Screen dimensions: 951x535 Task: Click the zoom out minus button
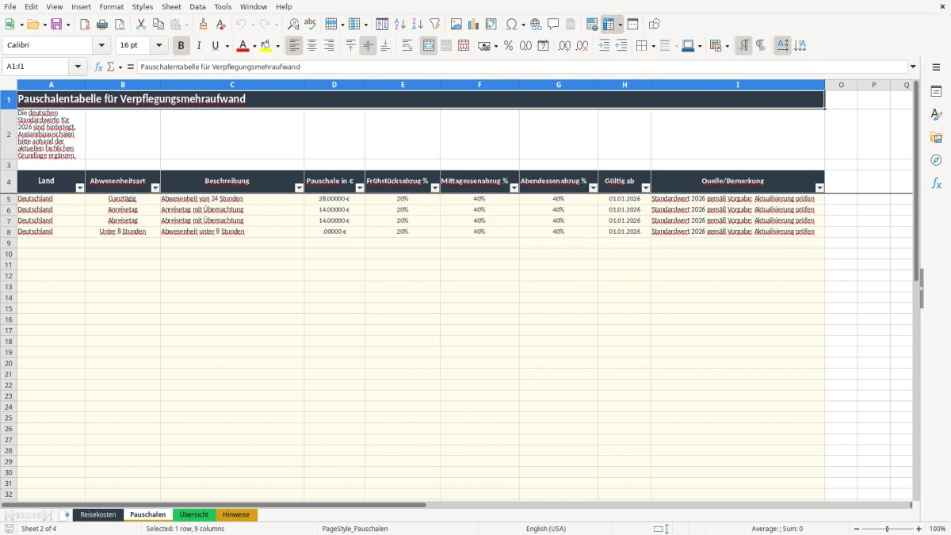pos(857,529)
